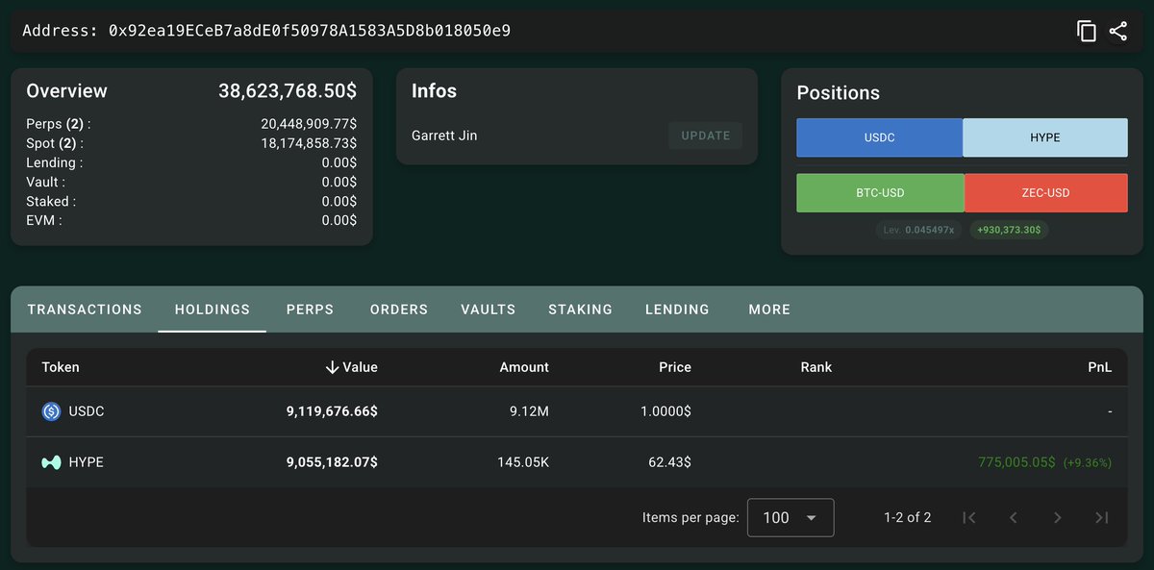Copy the wallet address with copy icon
Image resolution: width=1154 pixels, height=570 pixels.
[x=1087, y=31]
